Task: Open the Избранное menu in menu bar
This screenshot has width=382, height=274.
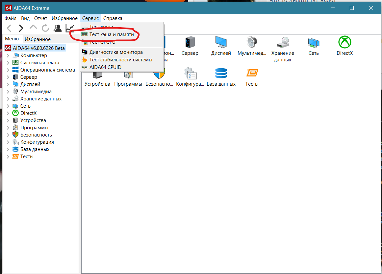Action: (64, 18)
